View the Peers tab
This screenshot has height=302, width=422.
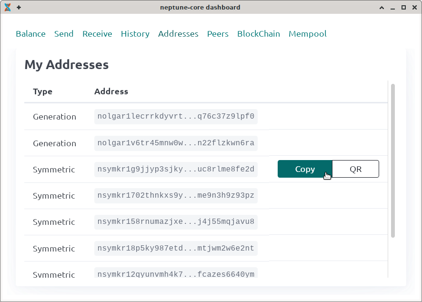click(218, 34)
